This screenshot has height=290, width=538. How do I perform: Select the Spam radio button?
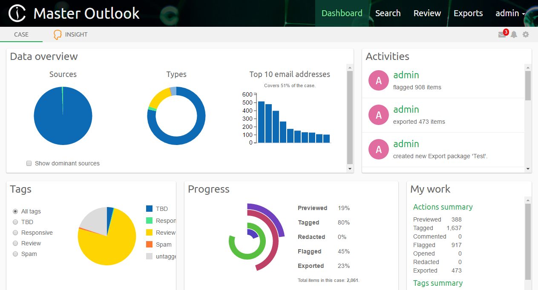pyautogui.click(x=15, y=254)
